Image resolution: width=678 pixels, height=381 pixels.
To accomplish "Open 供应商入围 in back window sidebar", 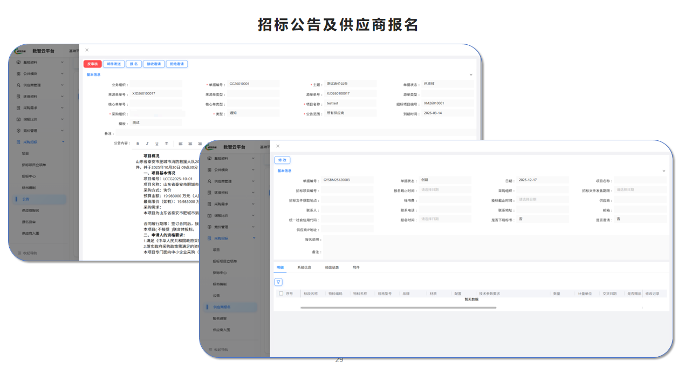I will [31, 233].
